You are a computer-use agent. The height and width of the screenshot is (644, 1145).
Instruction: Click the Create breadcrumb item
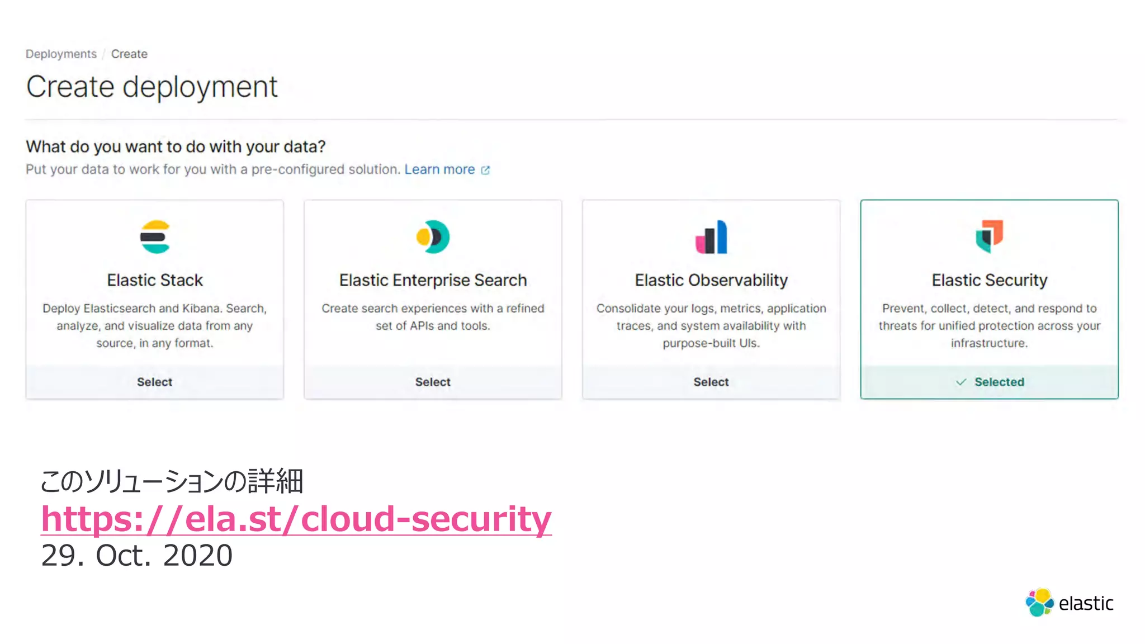tap(129, 54)
